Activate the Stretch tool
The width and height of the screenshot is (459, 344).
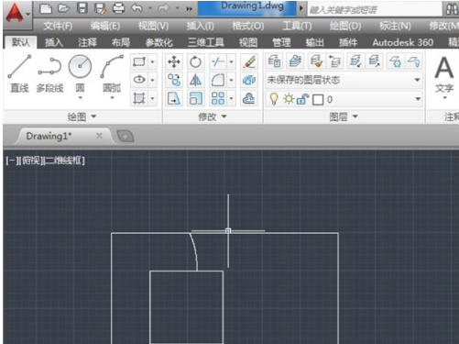click(174, 99)
